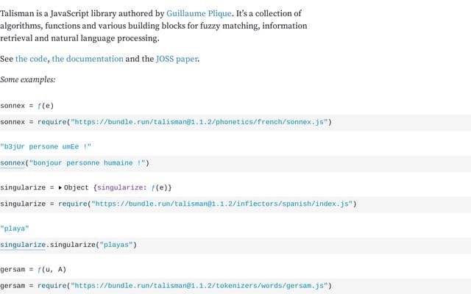Click the sonnex bonjour personne code cell
This screenshot has height=294, width=471.
235,163
